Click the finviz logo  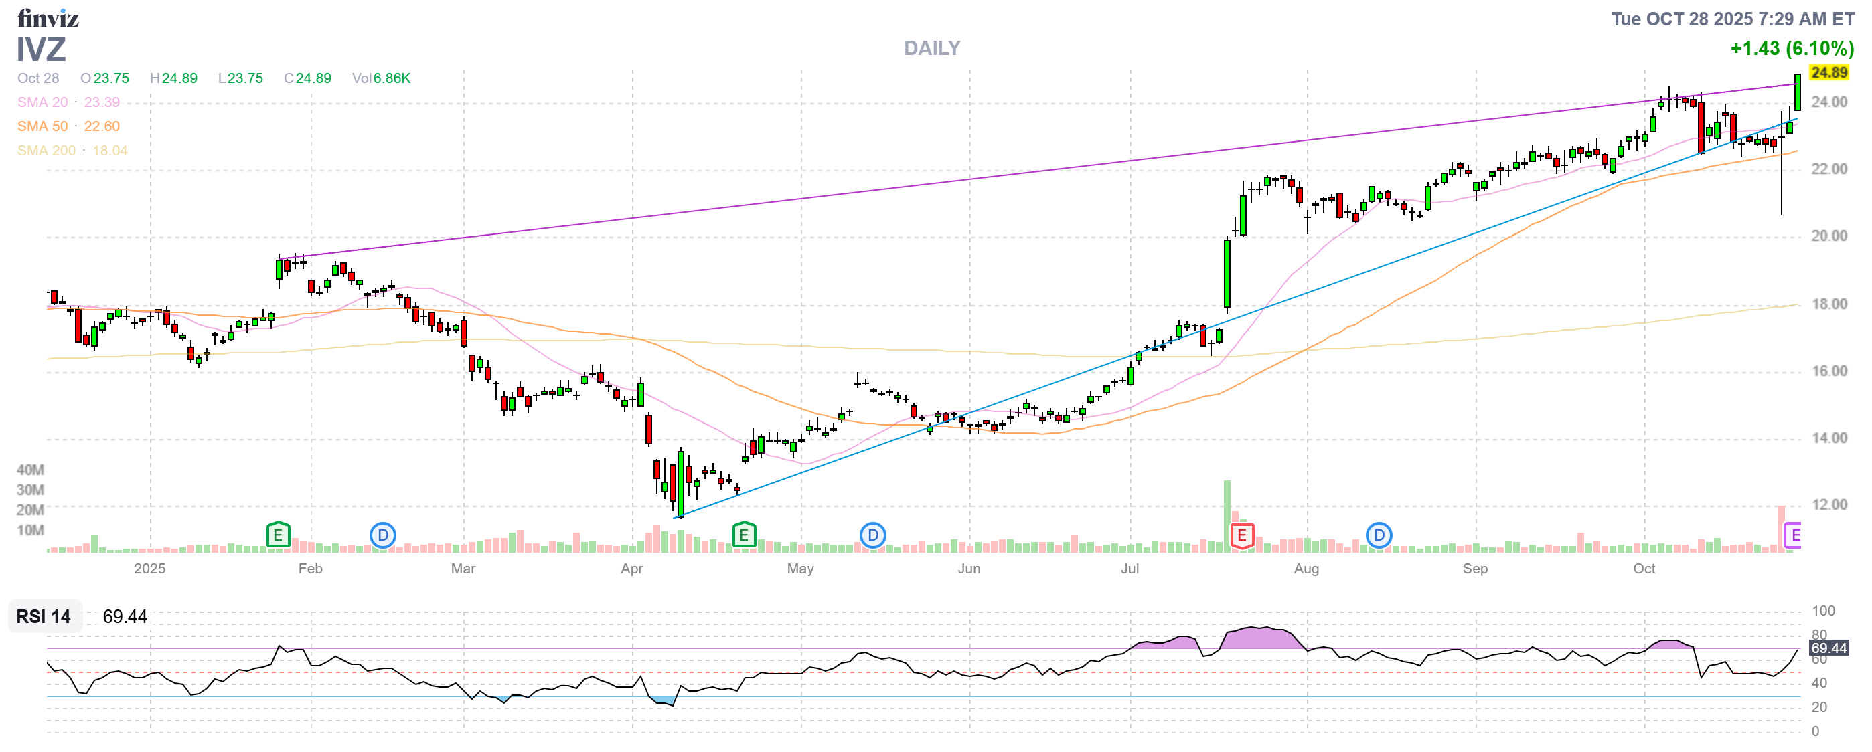click(x=48, y=18)
